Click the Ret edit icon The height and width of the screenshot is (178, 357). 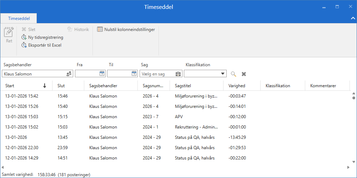point(9,35)
